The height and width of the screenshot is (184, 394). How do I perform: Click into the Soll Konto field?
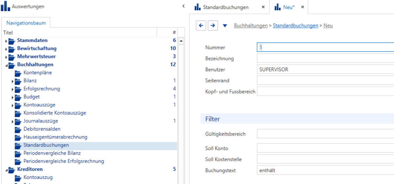point(325,148)
